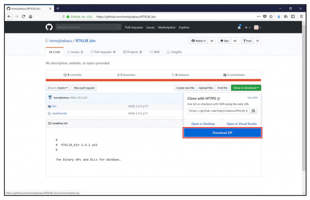Expand the Watch dropdown button
Screen dimensions: 310x200
[x=199, y=41]
